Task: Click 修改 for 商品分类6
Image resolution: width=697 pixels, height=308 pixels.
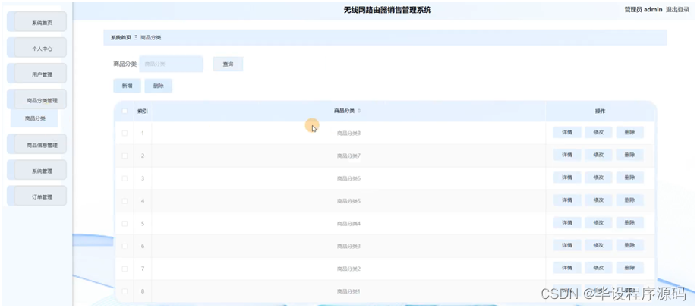Action: [598, 178]
